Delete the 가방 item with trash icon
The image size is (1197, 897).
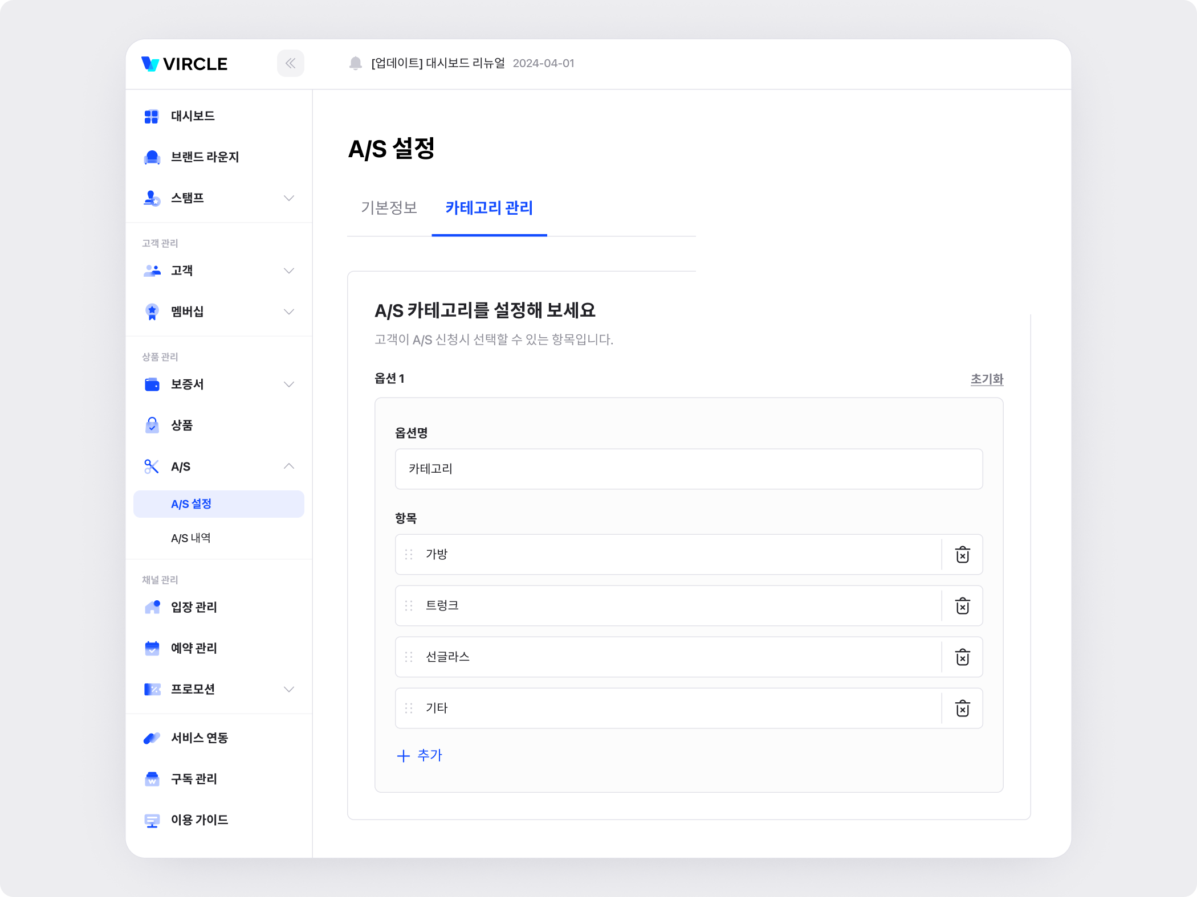[962, 555]
